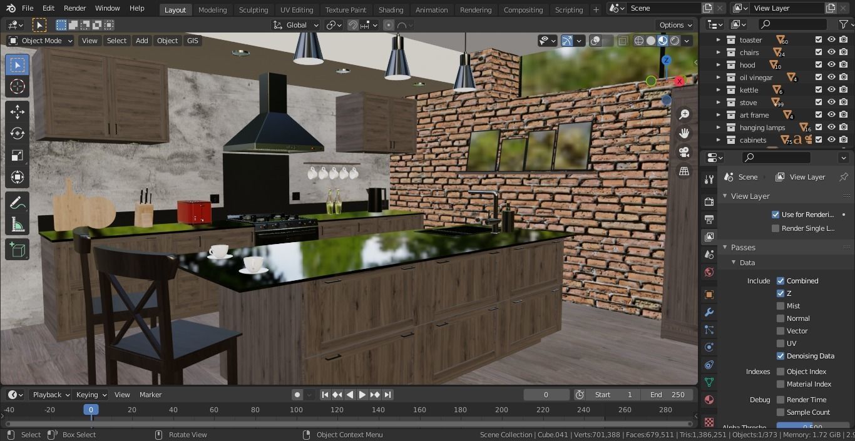Image resolution: width=855 pixels, height=441 pixels.
Task: Click the Alpha Threshold slider
Action: click(x=812, y=427)
